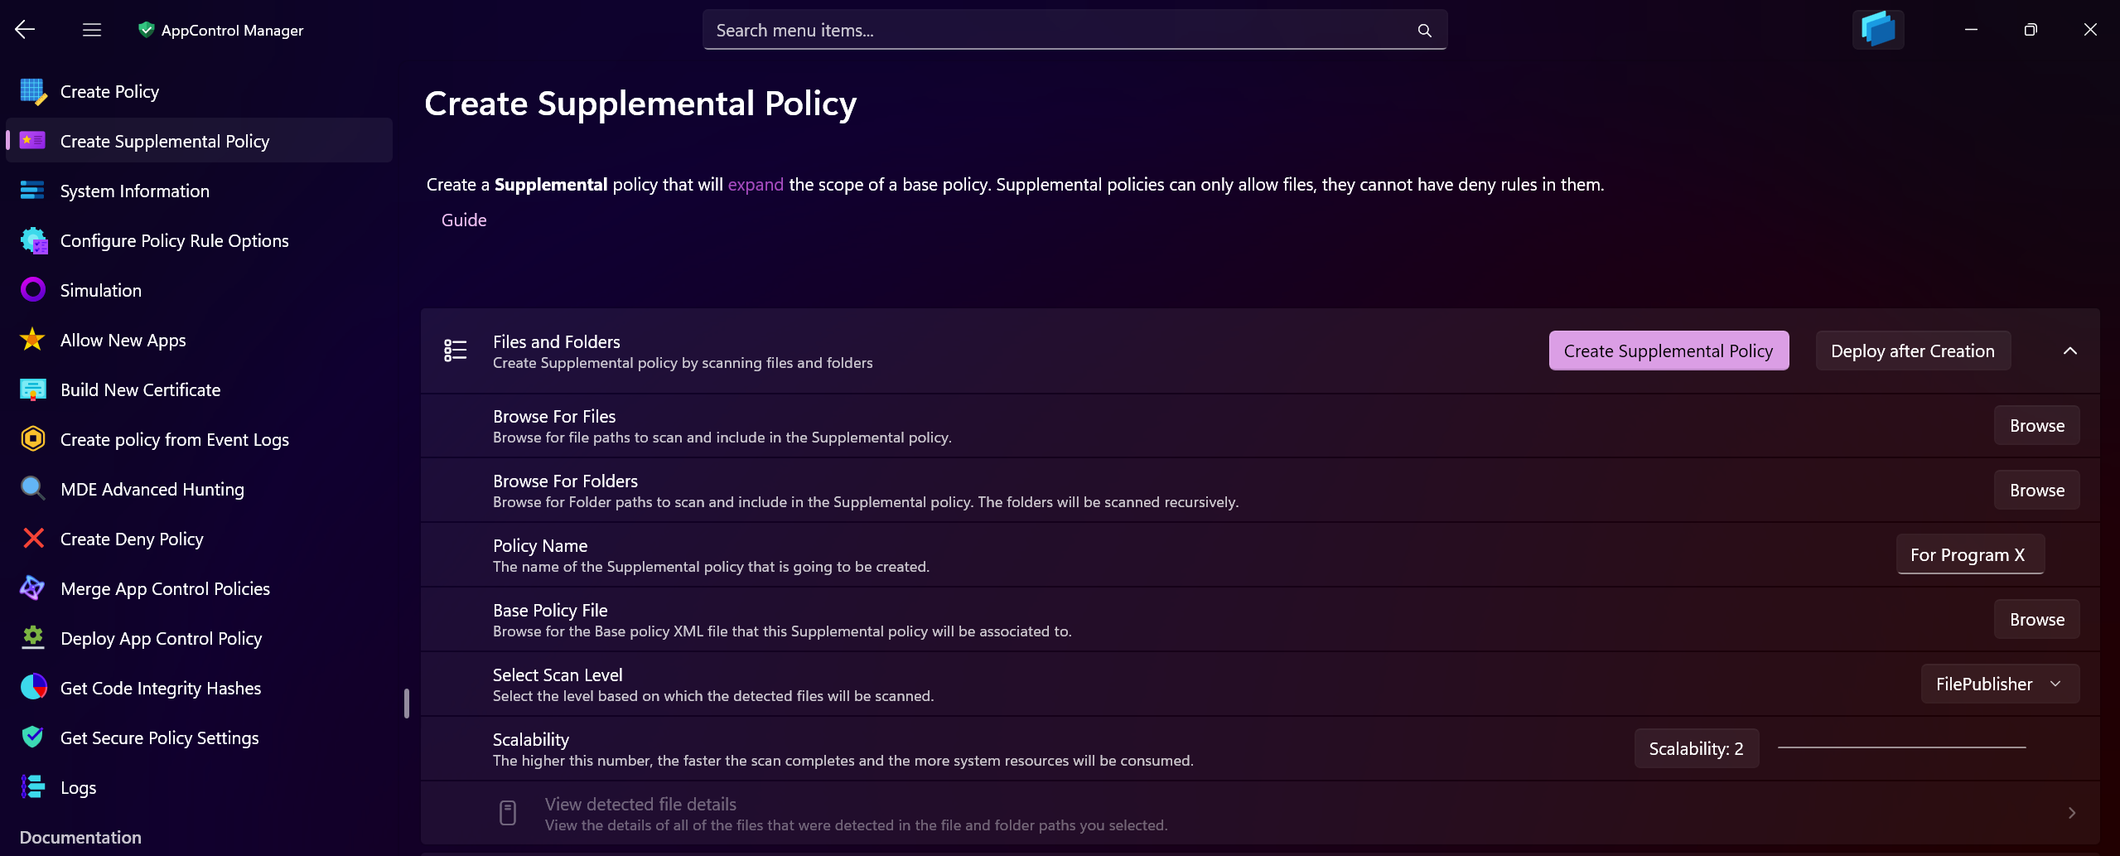
Task: Open the Simulation page
Action: (x=199, y=290)
